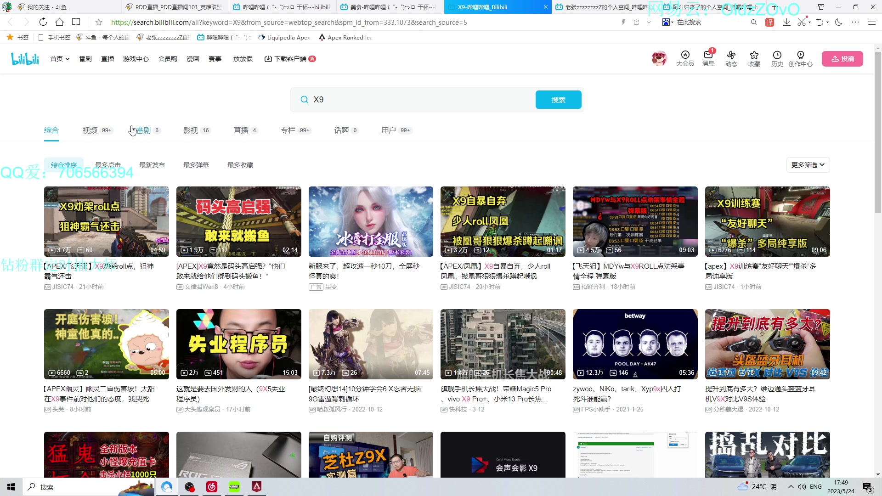Switch to the 直播 results tab

245,130
